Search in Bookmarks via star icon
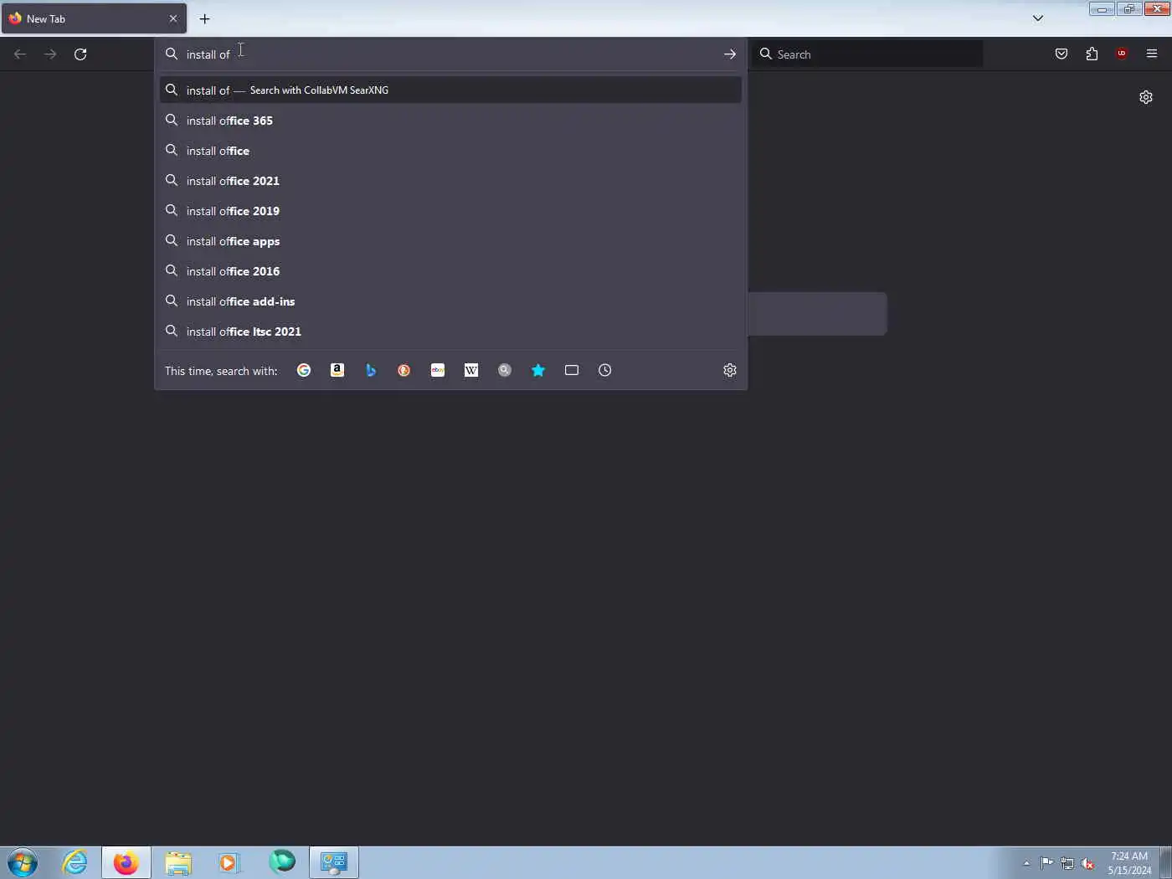This screenshot has width=1172, height=879. pyautogui.click(x=538, y=370)
